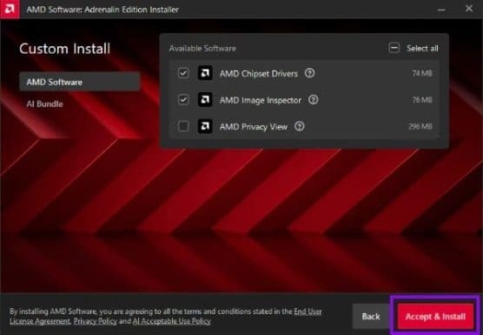Open the AI Acceptable Use Policy link
Image resolution: width=483 pixels, height=335 pixels.
pyautogui.click(x=172, y=321)
